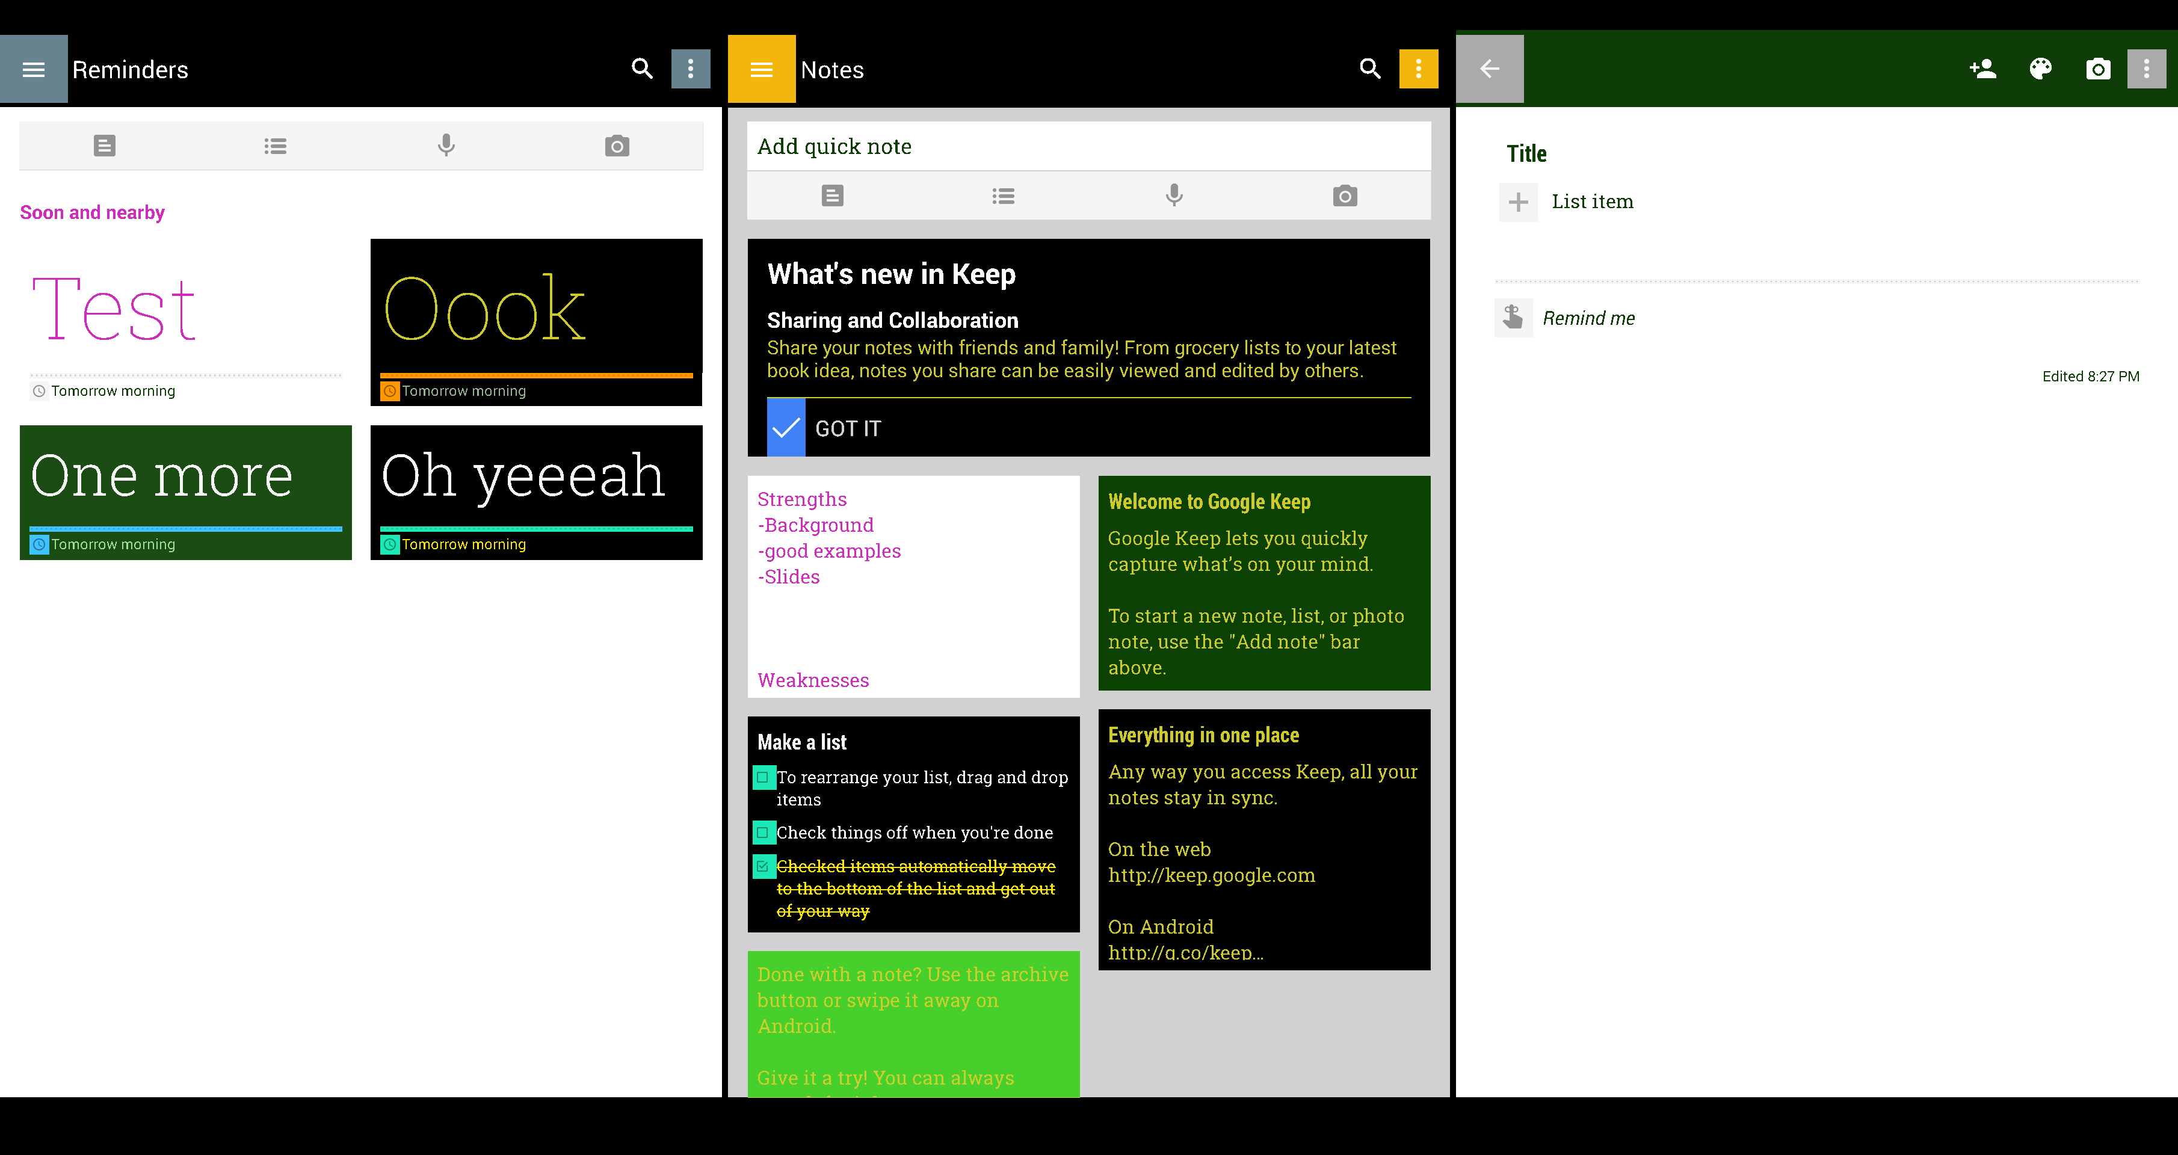Dismiss What's new with GOT IT
Viewport: 2178px width, 1155px height.
click(848, 429)
